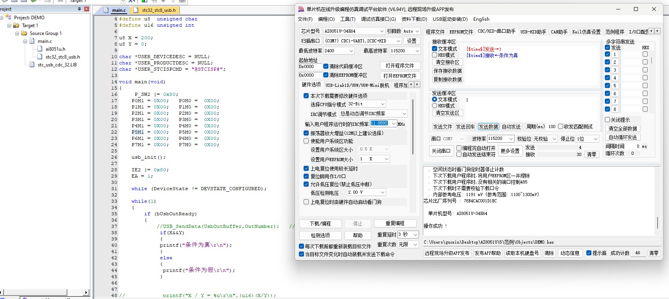Image resolution: width=669 pixels, height=299 pixels.
Task: Click the 清空接收区 button
Action: 447,62
